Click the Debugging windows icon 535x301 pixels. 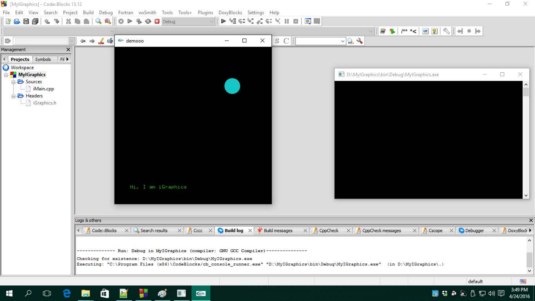tap(308, 21)
